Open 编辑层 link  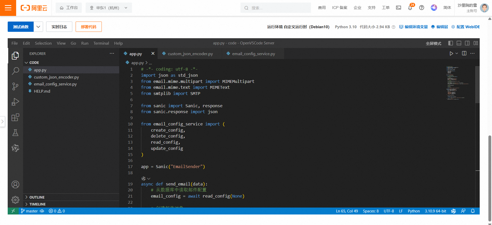(x=440, y=27)
